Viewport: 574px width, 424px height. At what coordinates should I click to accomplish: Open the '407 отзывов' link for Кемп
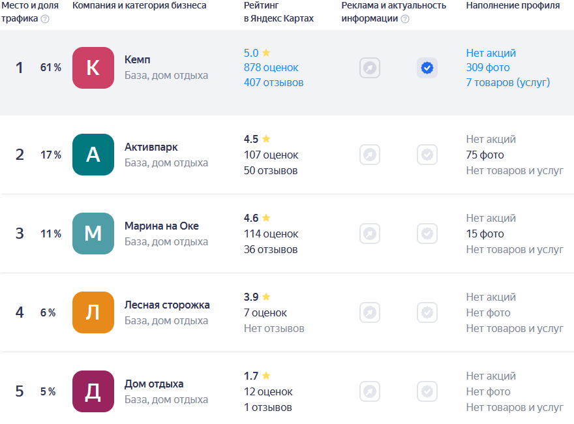coord(273,83)
